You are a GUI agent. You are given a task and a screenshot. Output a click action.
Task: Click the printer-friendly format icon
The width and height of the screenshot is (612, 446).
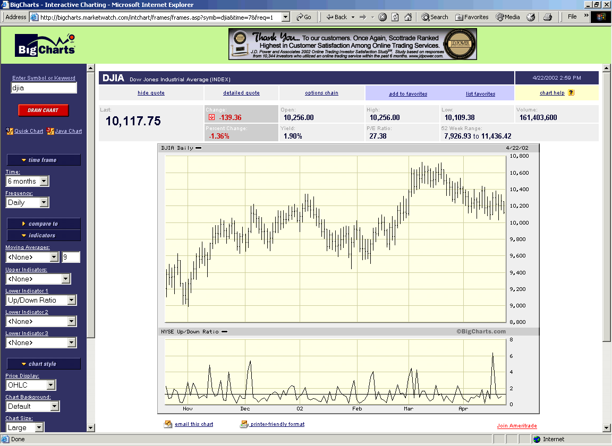point(244,424)
